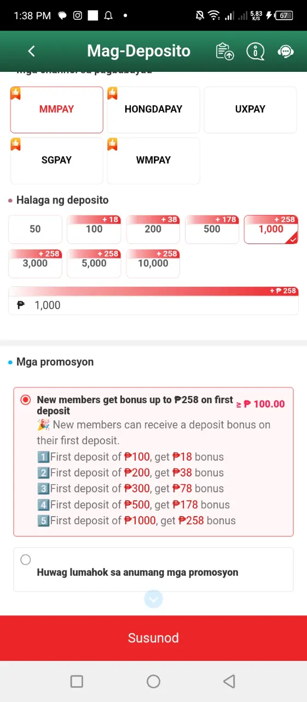Screen dimensions: 307x702
Task: Expand more with blue down chevron
Action: (x=153, y=599)
